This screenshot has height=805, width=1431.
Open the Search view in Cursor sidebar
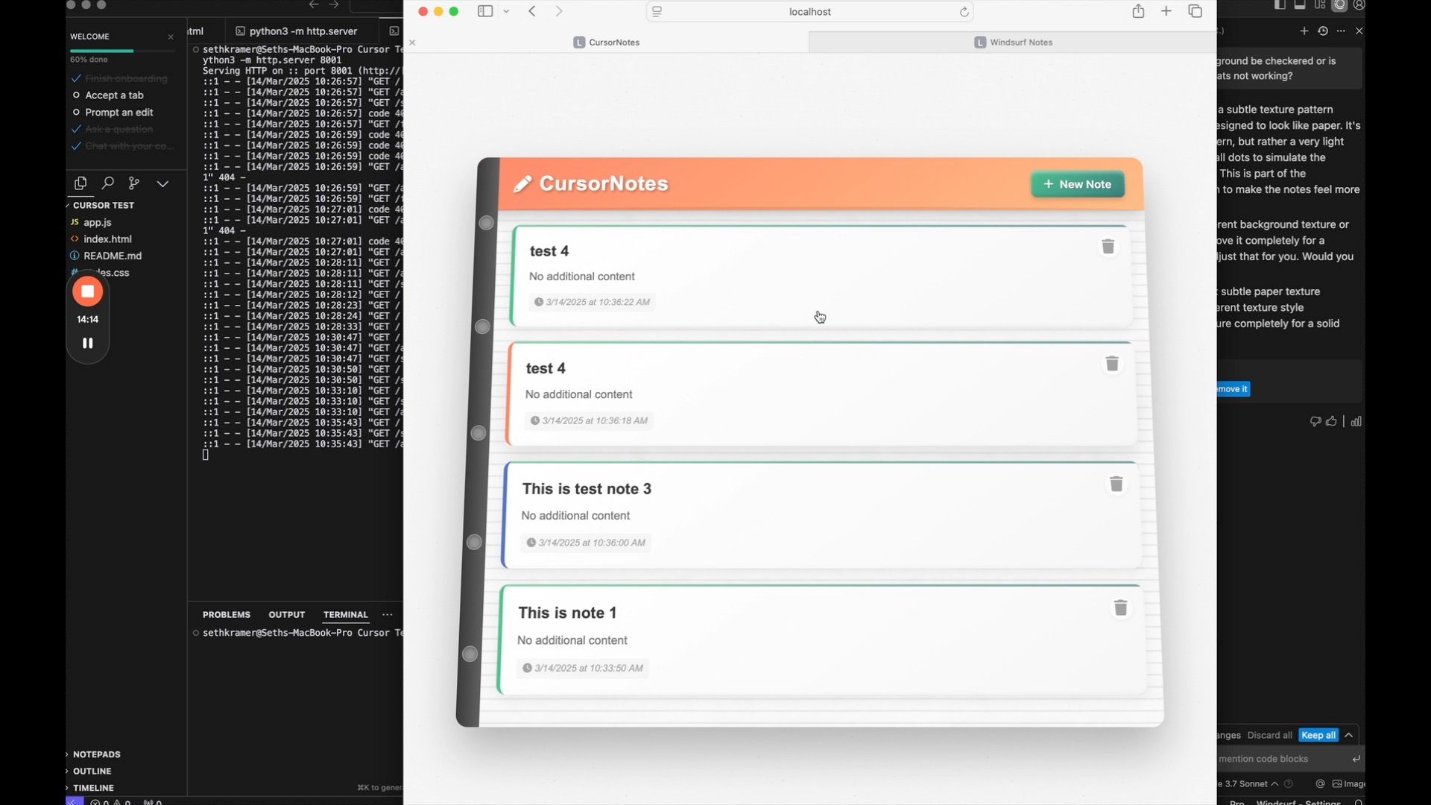(107, 183)
